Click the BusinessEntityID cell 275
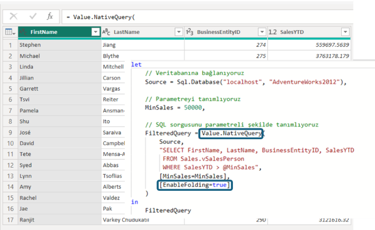The width and height of the screenshot is (375, 230). coord(226,56)
